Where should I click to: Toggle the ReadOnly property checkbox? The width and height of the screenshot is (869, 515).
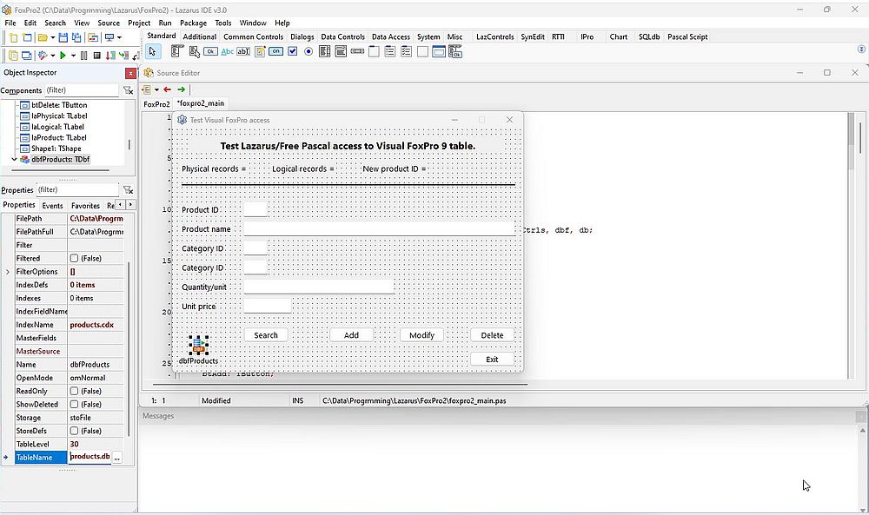point(74,391)
